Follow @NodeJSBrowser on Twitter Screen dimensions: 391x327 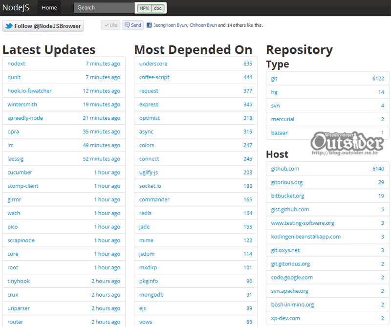[43, 26]
